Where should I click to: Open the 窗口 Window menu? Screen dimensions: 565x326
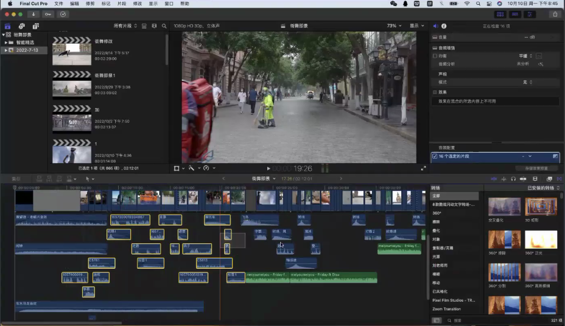(169, 4)
